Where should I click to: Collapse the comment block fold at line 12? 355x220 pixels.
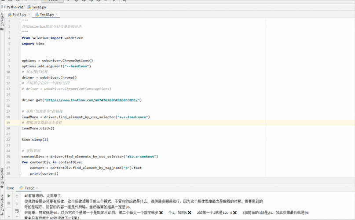(x=20, y=83)
